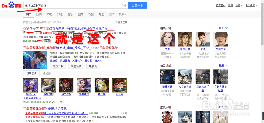Open 数据库 sublink

point(54,61)
